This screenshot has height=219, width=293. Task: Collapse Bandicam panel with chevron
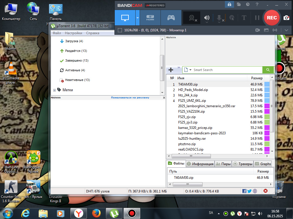pos(286,30)
